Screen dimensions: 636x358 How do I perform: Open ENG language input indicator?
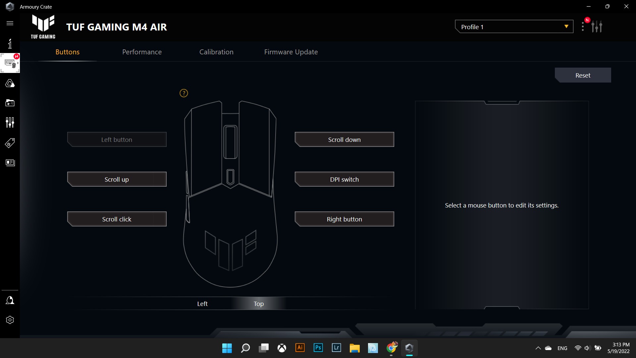click(x=562, y=348)
